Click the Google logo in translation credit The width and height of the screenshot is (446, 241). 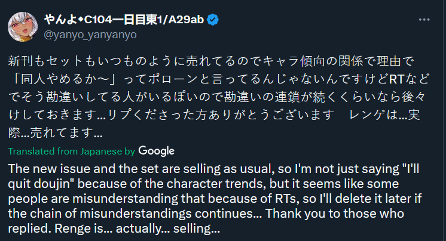(x=156, y=151)
